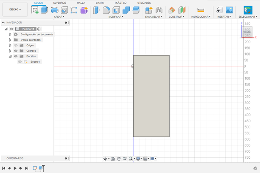Open the CREAR dropdown menu
This screenshot has width=260, height=173.
[x=59, y=17]
